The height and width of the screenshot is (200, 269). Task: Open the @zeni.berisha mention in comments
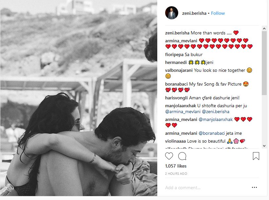pyautogui.click(x=216, y=111)
